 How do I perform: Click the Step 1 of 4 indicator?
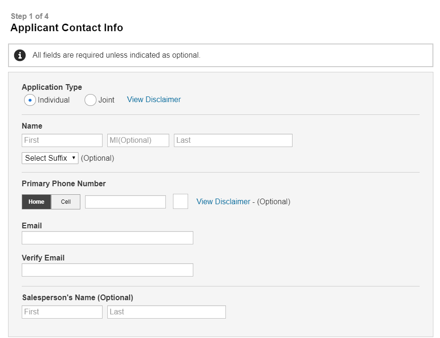coord(29,16)
